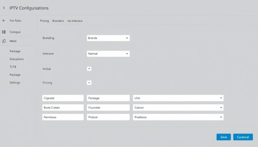Open Settings in the sidebar
This screenshot has height=147, width=258.
tap(15, 82)
